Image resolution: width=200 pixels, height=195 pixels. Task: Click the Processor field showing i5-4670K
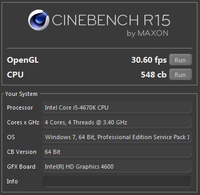pyautogui.click(x=117, y=108)
